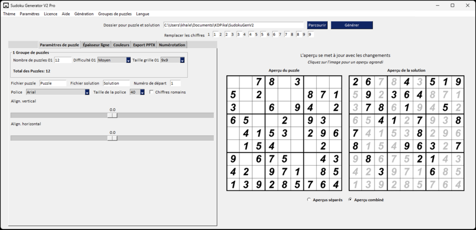The image size is (476, 230).
Task: Click the Nombre de puzzles 01 field
Action: 63,60
